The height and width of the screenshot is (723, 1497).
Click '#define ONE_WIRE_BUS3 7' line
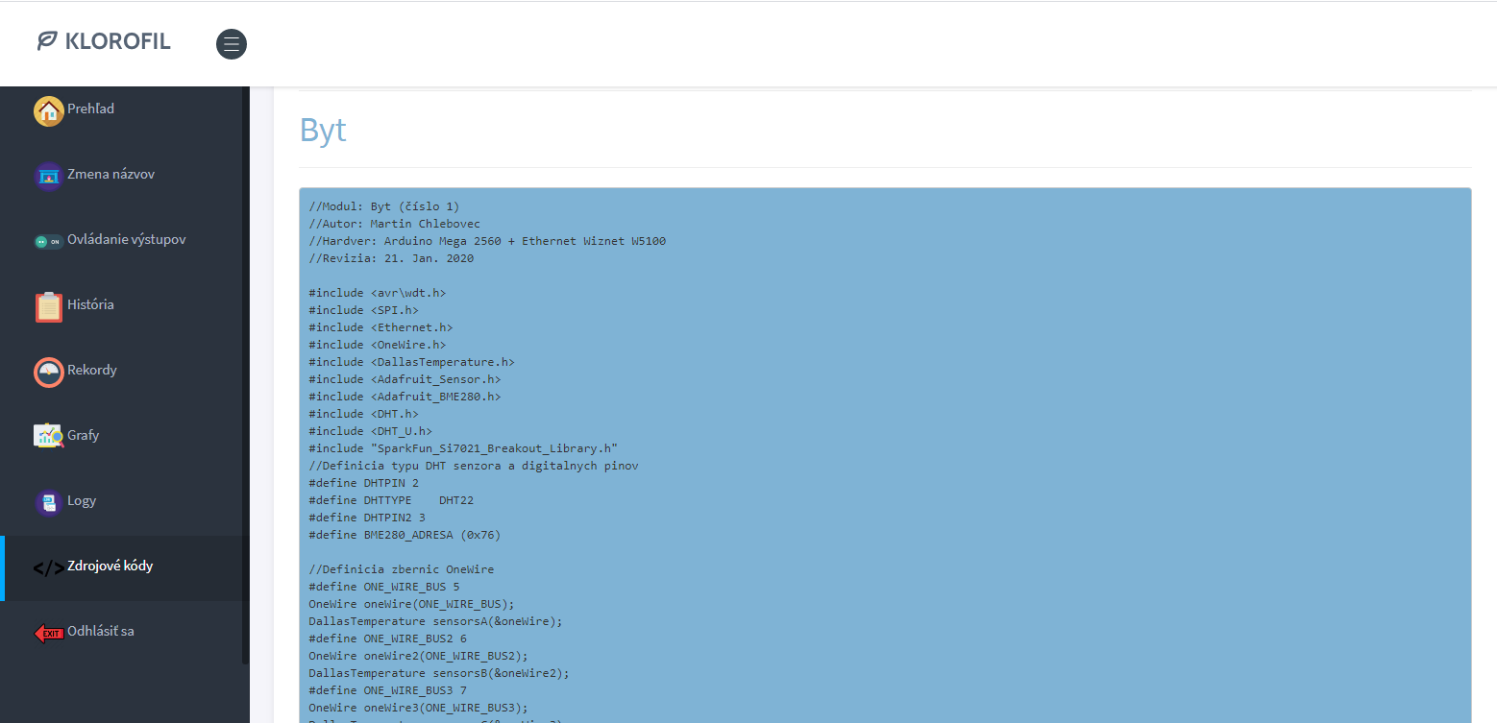point(387,690)
